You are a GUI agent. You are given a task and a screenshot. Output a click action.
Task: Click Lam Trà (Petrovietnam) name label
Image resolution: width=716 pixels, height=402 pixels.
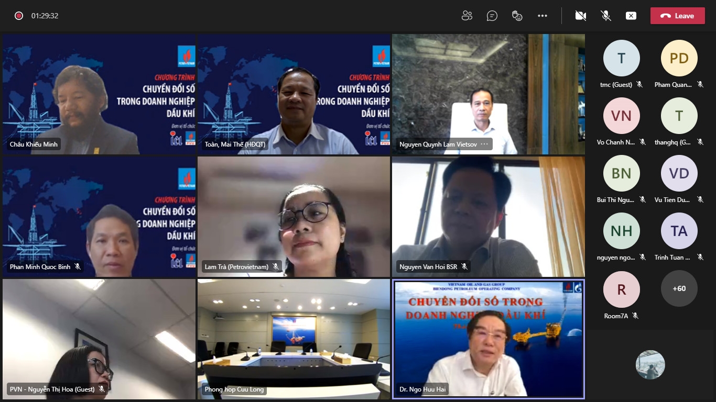coord(236,267)
